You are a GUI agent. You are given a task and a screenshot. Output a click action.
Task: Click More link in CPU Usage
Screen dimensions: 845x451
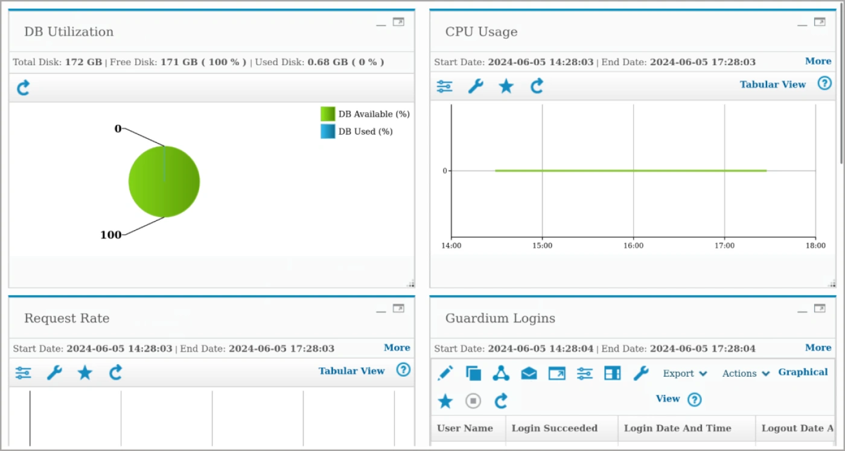tap(818, 61)
